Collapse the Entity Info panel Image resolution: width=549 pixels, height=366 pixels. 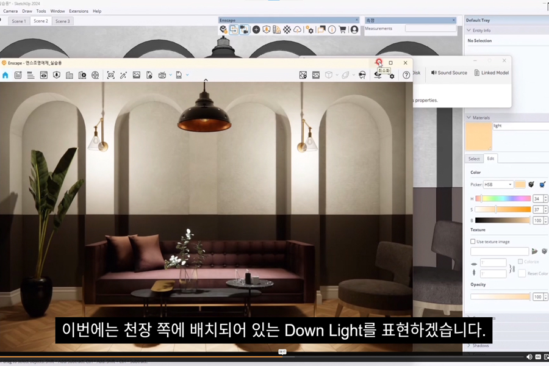point(469,30)
